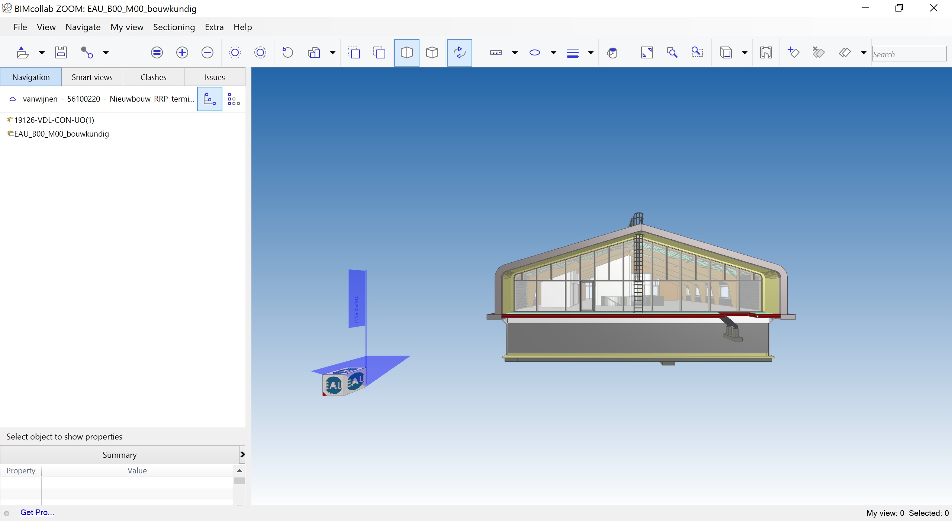This screenshot has width=952, height=521.
Task: Open the Navigate menu
Action: [x=81, y=27]
